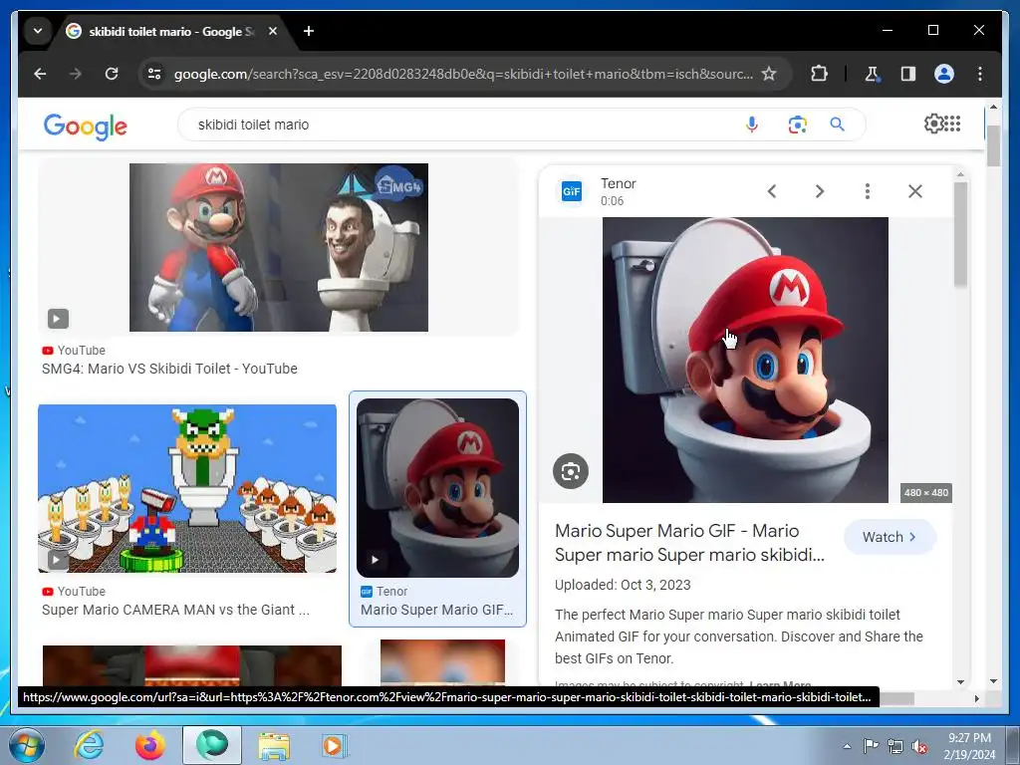Show next image in preview panel

[820, 191]
